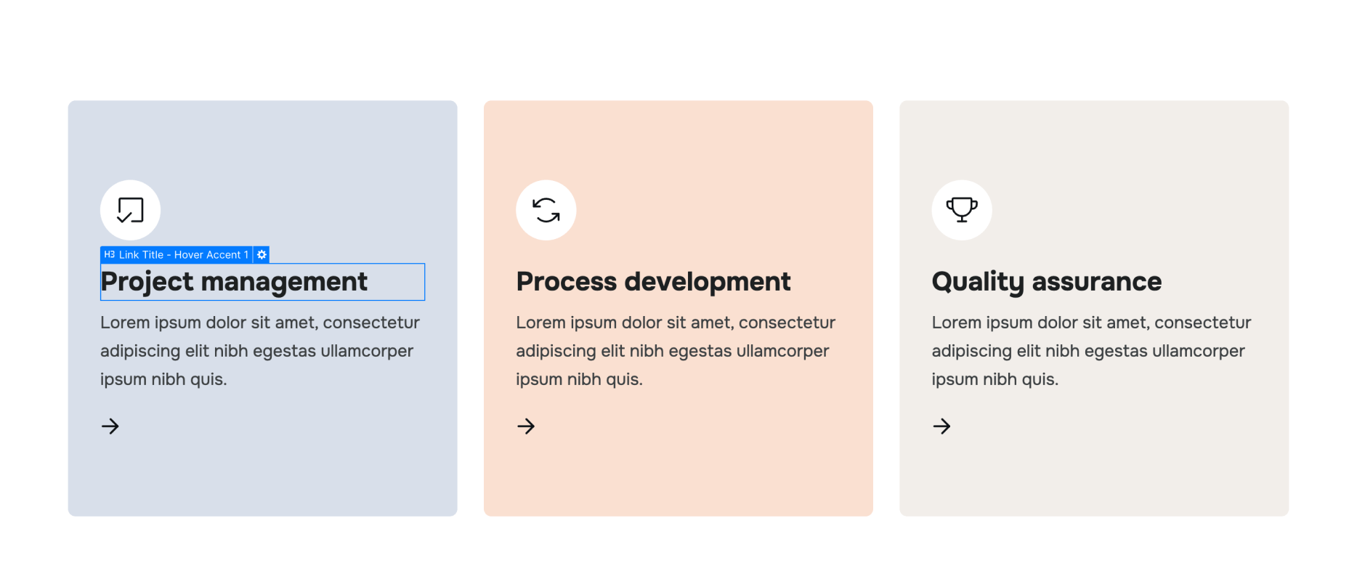Screen dimensions: 1357x587
Task: Click the arrow link in the Project management card
Action: 110,426
